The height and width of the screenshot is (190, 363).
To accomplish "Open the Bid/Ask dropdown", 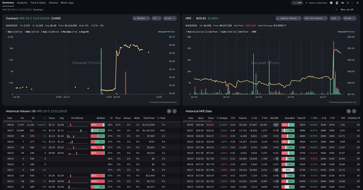I will click(141, 18).
